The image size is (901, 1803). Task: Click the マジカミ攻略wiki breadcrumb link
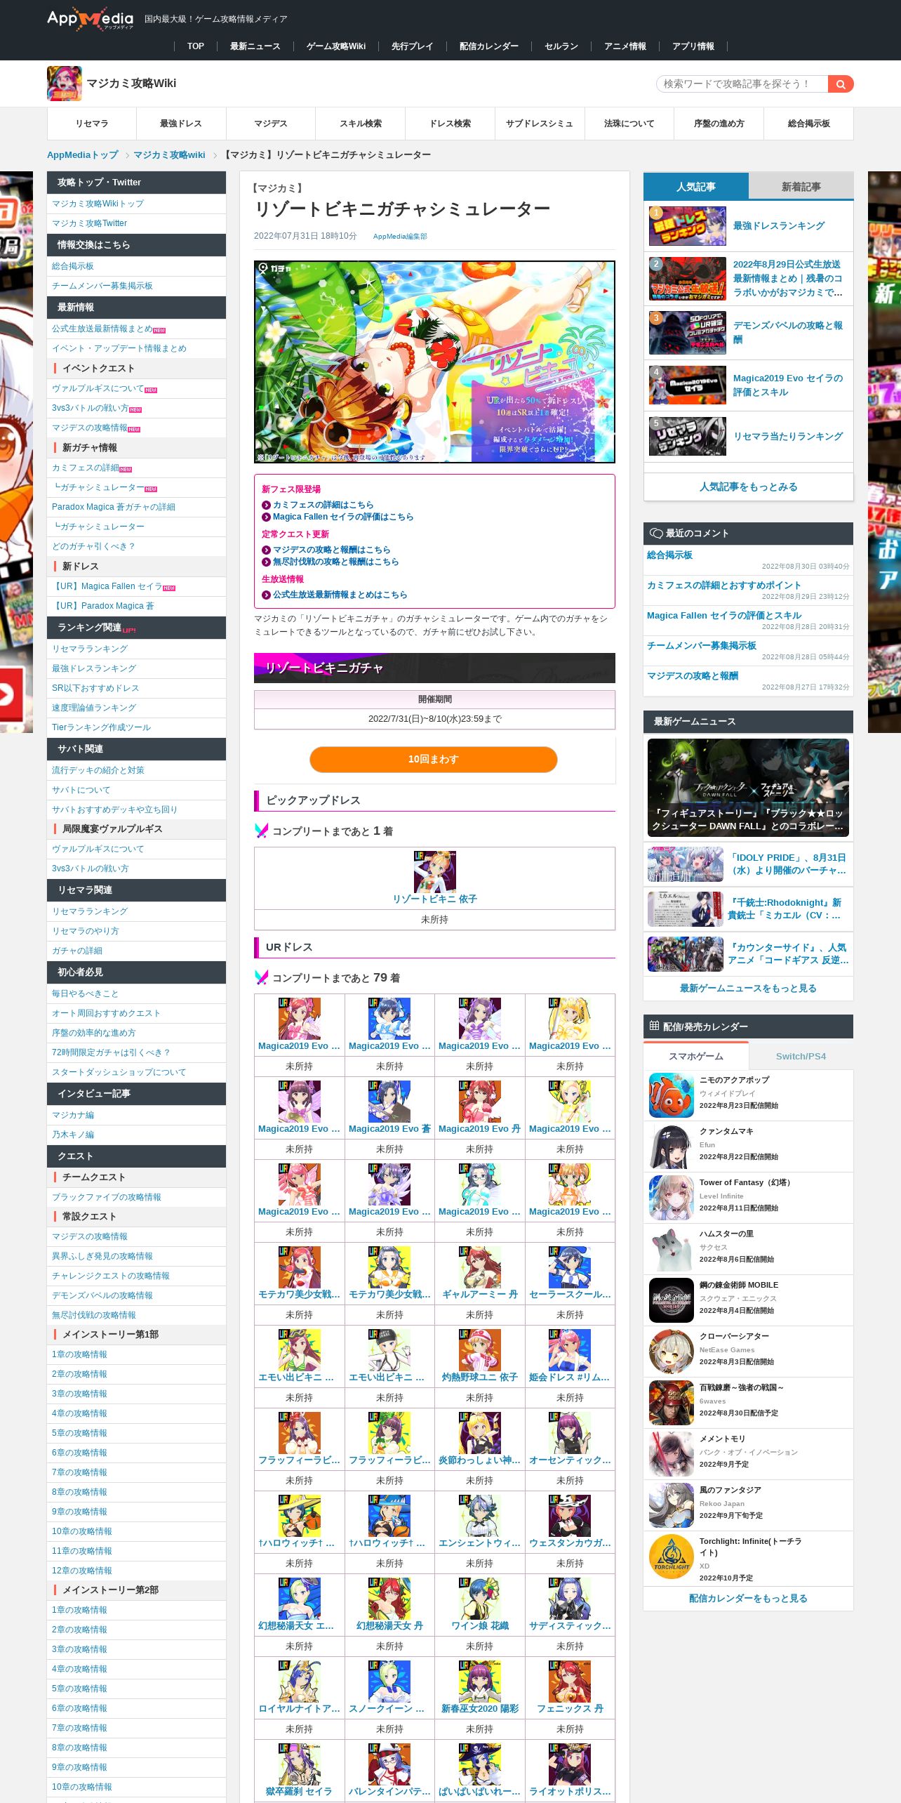point(170,155)
